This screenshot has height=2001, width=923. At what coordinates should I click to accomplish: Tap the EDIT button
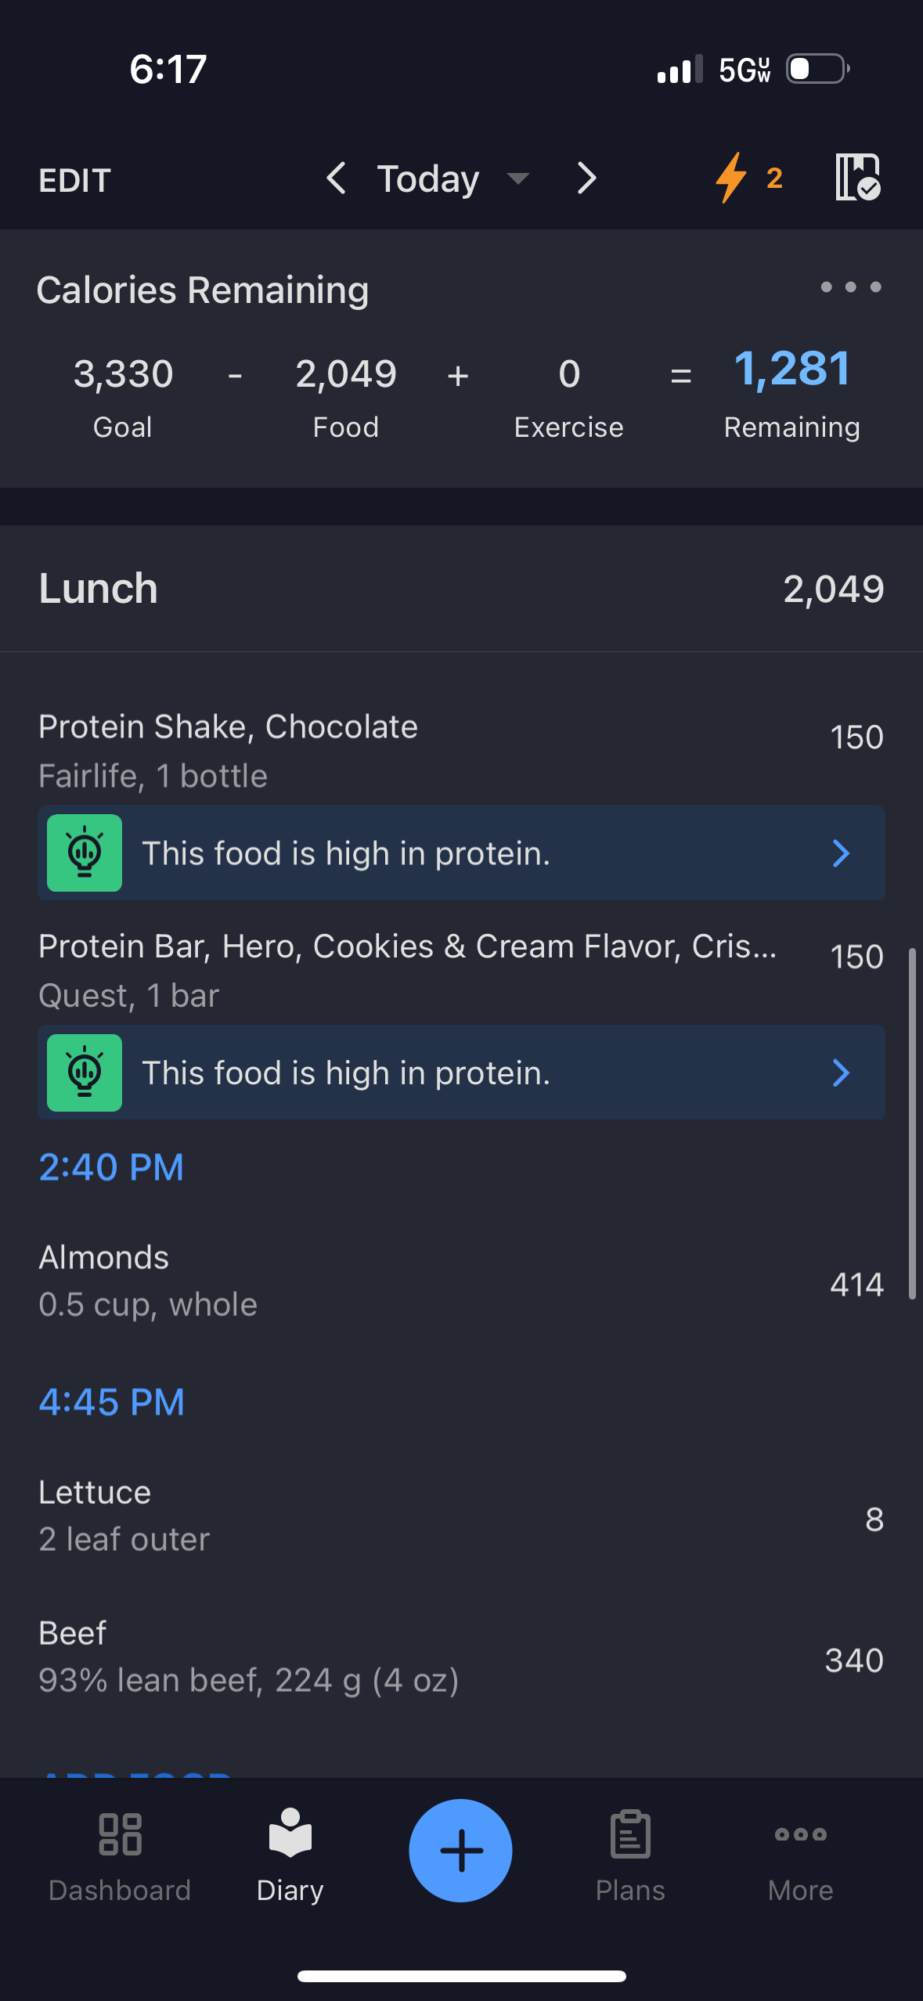[75, 181]
